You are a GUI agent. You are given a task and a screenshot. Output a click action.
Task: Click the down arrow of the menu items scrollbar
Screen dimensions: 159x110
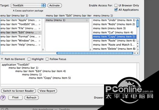point(138,46)
